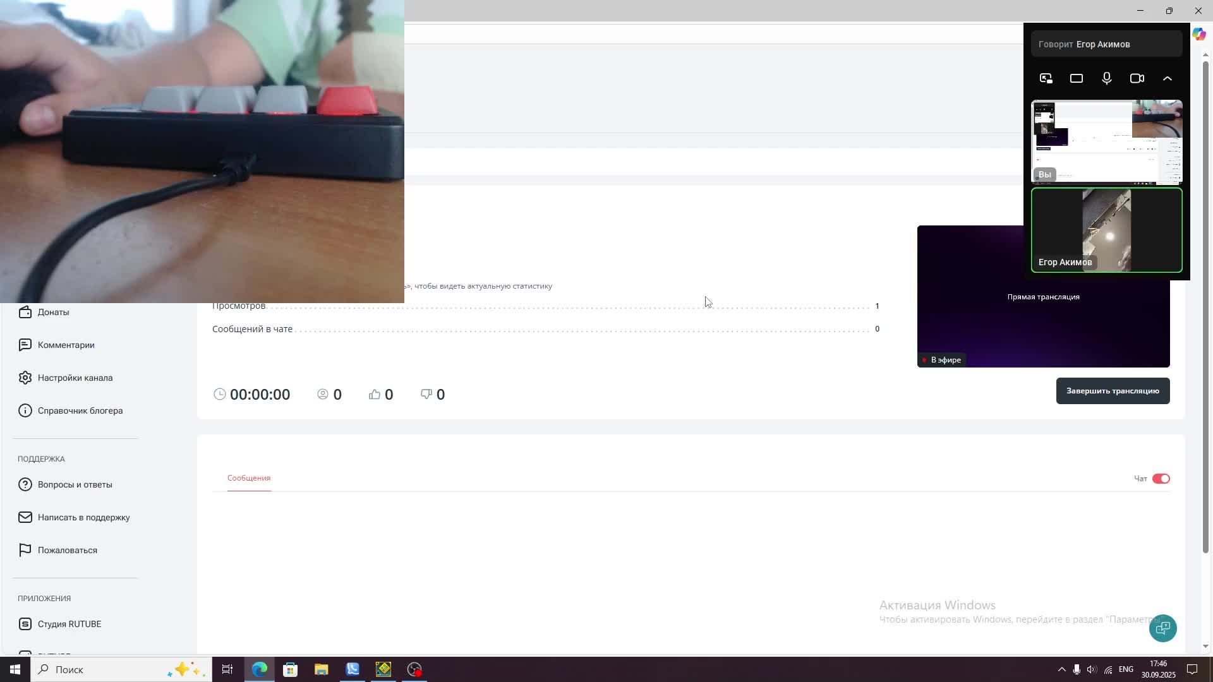Switch to Microsoft Edge on taskbar
The height and width of the screenshot is (682, 1213).
[x=260, y=669]
